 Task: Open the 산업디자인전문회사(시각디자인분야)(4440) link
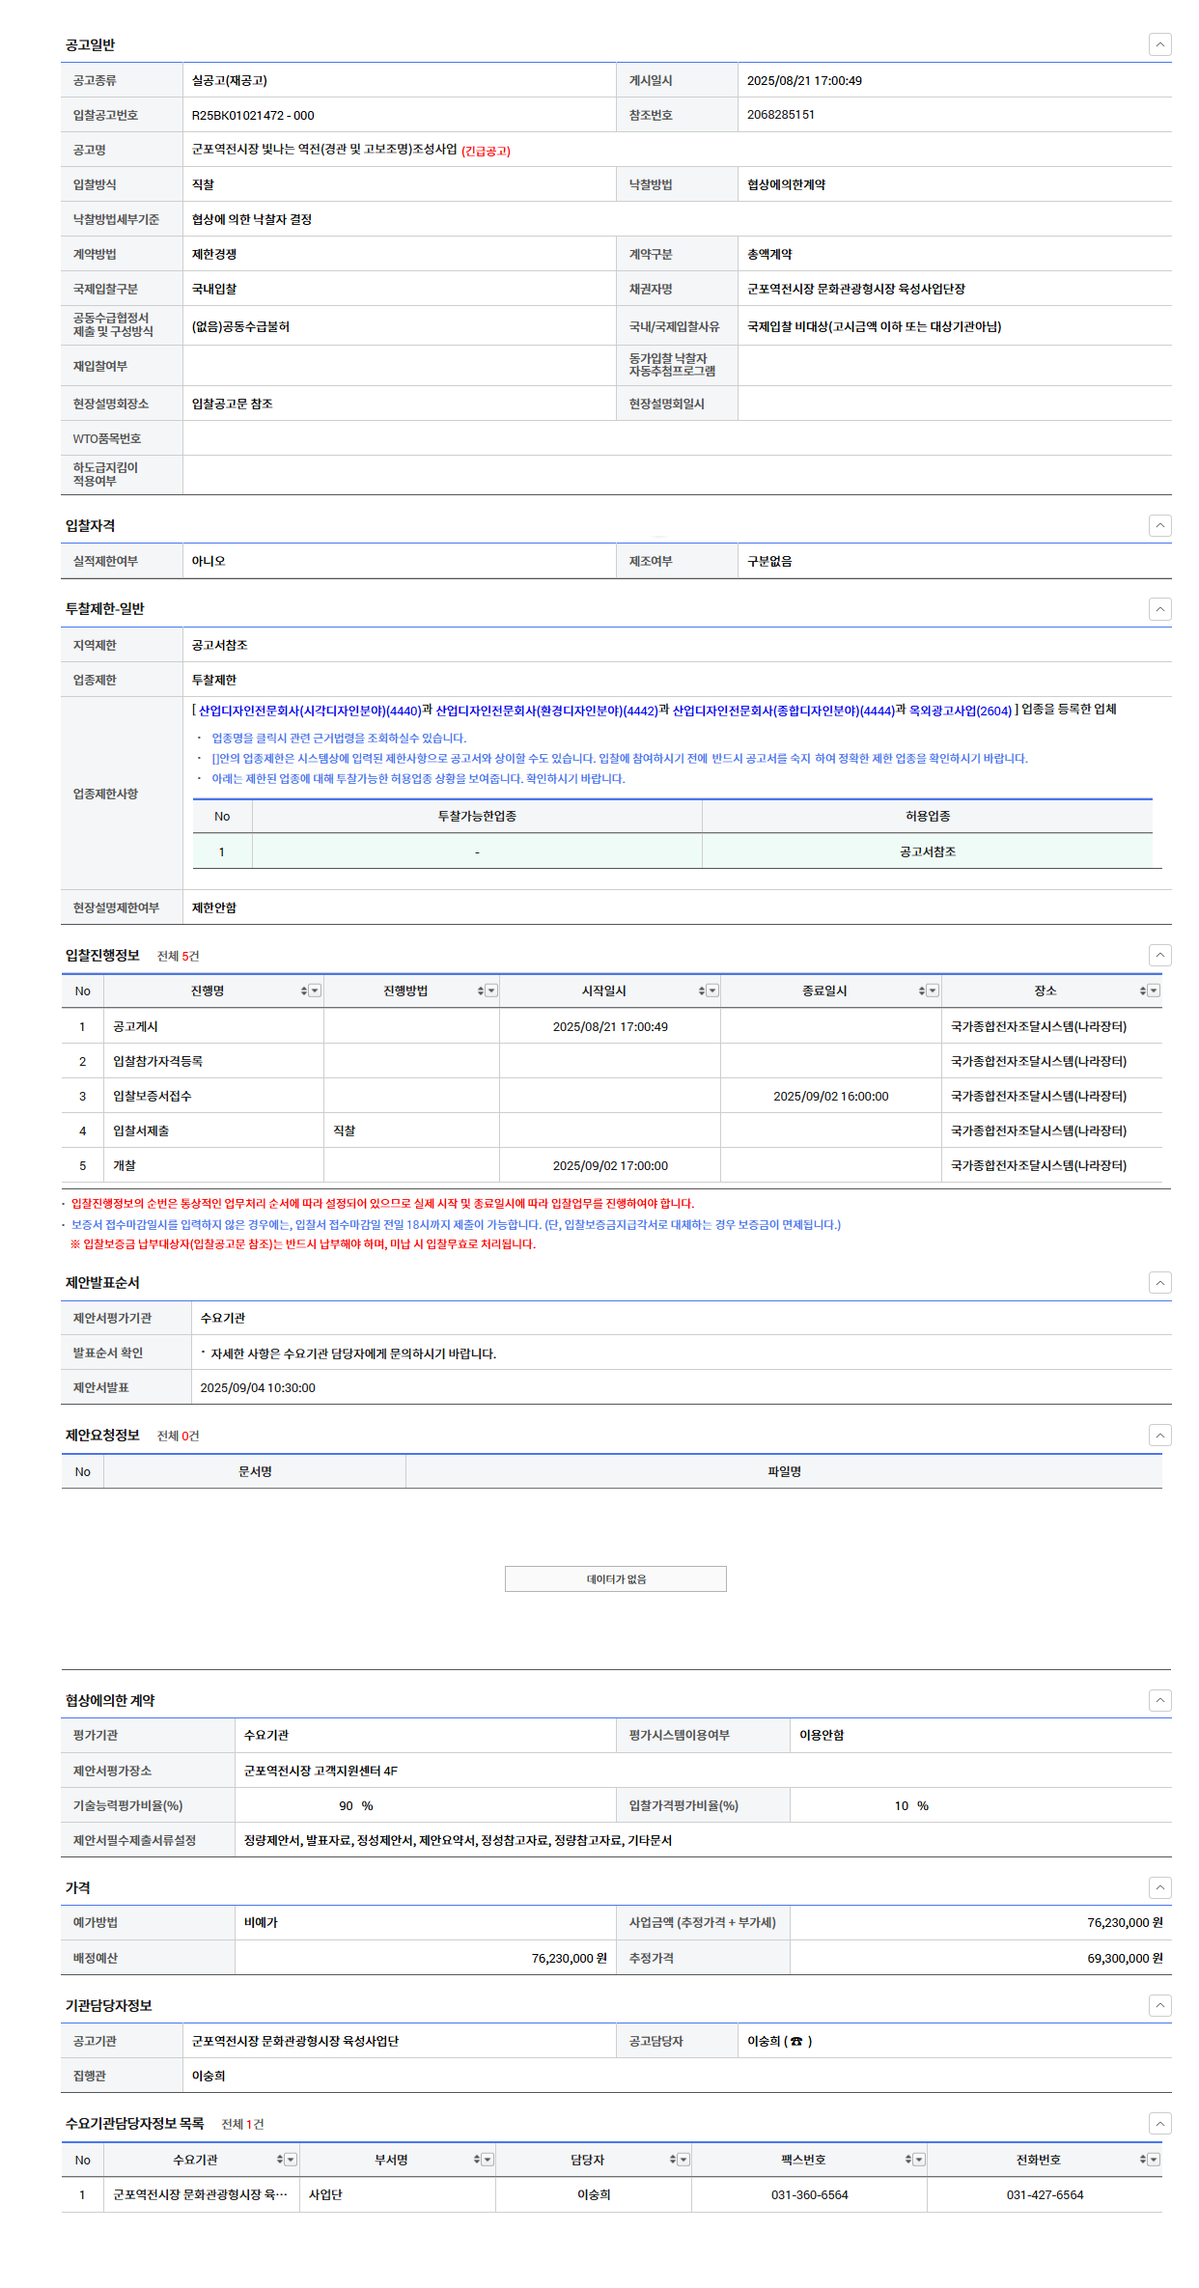[310, 711]
